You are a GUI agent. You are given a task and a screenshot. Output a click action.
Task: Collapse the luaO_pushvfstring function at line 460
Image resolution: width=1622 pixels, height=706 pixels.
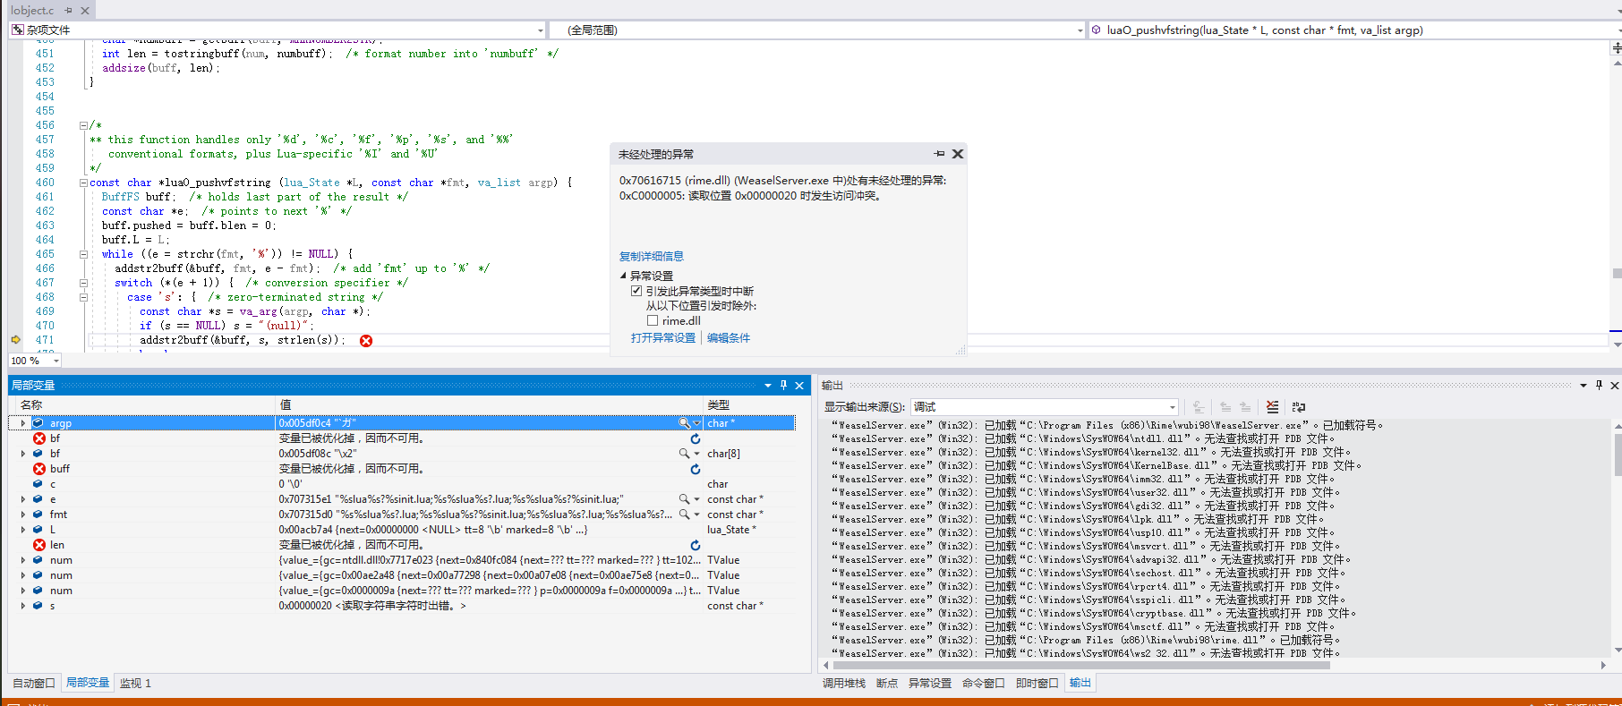83,183
